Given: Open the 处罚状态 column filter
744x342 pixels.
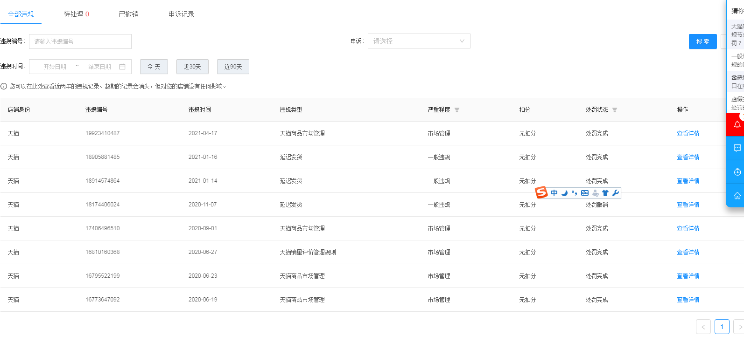Looking at the screenshot, I should 615,110.
